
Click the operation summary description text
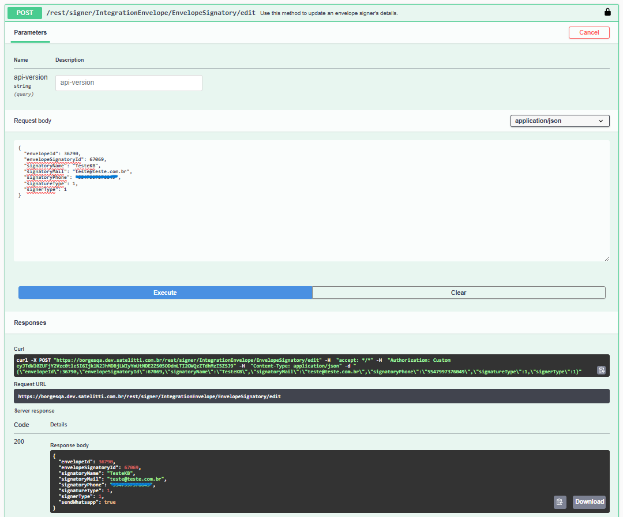click(x=329, y=13)
